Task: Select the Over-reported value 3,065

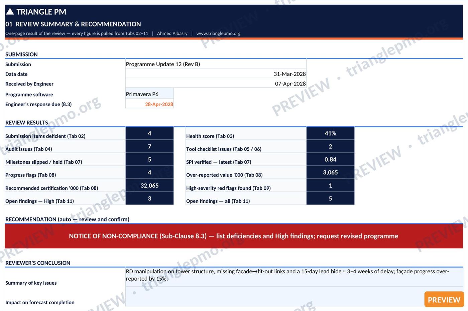Action: [330, 172]
